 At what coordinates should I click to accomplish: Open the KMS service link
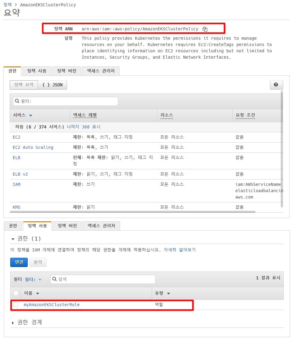point(16,207)
